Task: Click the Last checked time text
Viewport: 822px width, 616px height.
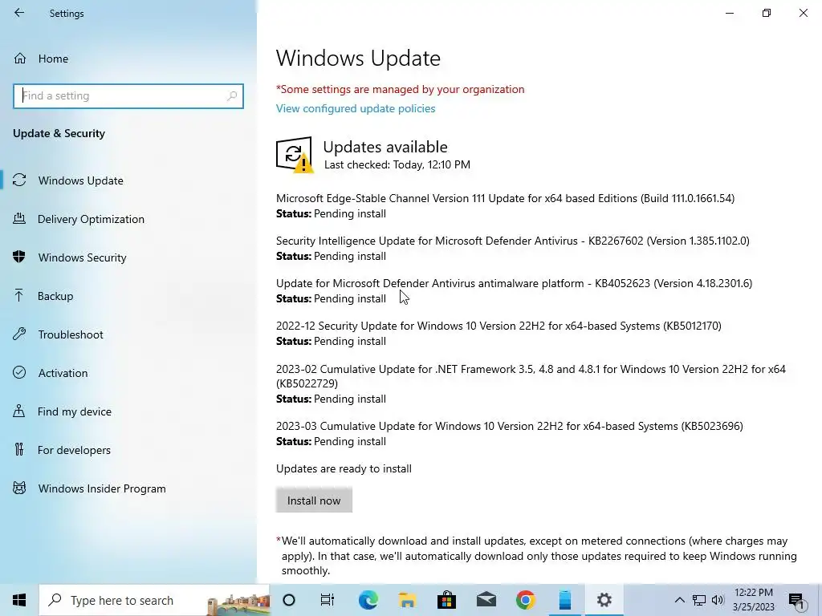Action: [397, 164]
